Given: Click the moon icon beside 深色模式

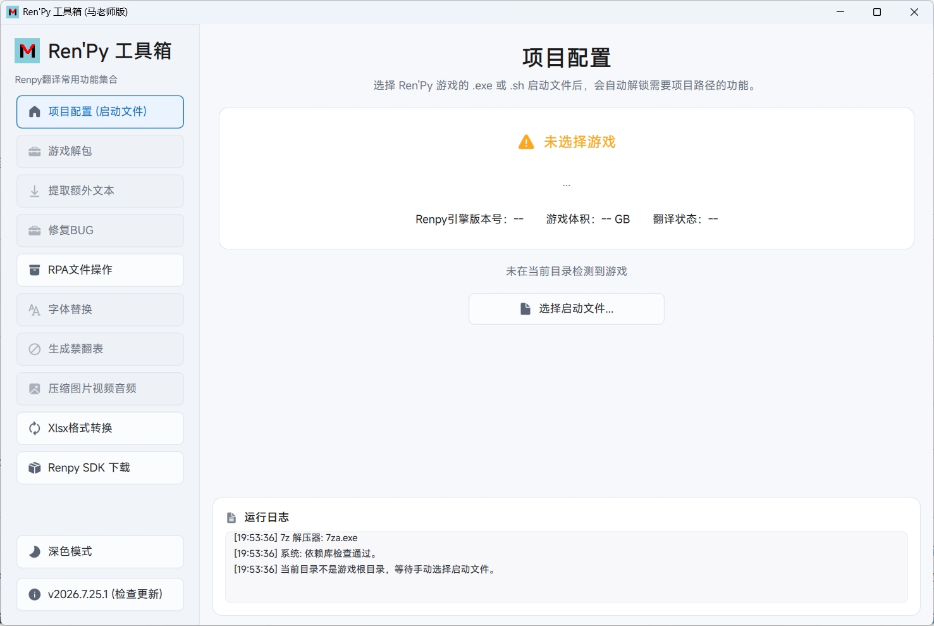Looking at the screenshot, I should pos(35,552).
